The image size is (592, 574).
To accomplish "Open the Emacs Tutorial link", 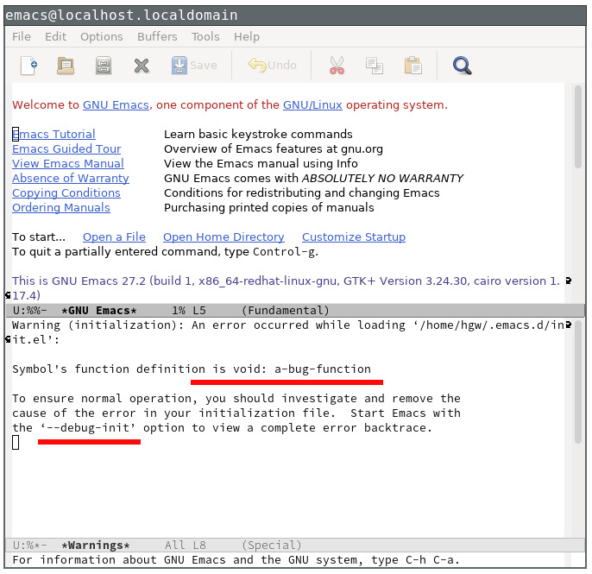I will pos(54,134).
